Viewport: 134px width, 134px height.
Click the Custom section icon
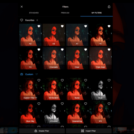[22, 74]
